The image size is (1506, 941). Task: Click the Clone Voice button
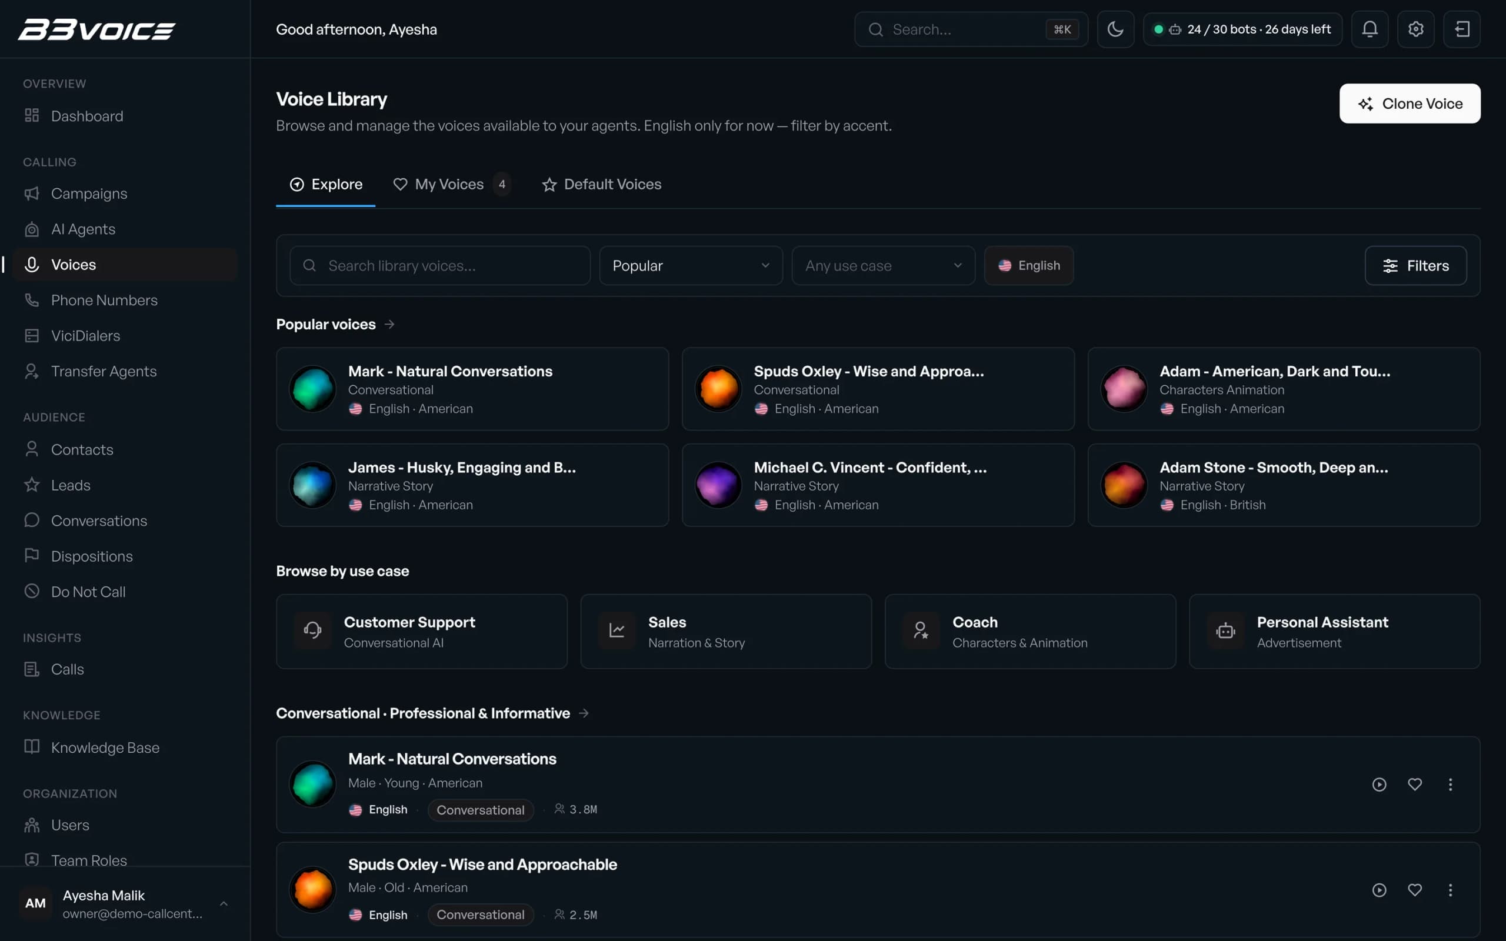tap(1410, 104)
